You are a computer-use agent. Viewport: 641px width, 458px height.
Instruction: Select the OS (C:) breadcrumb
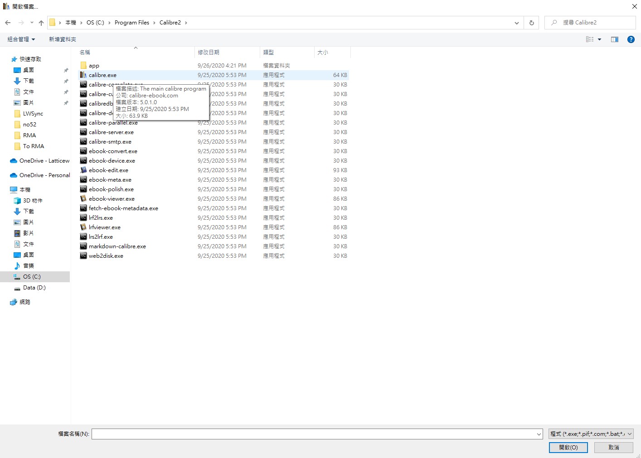[95, 23]
